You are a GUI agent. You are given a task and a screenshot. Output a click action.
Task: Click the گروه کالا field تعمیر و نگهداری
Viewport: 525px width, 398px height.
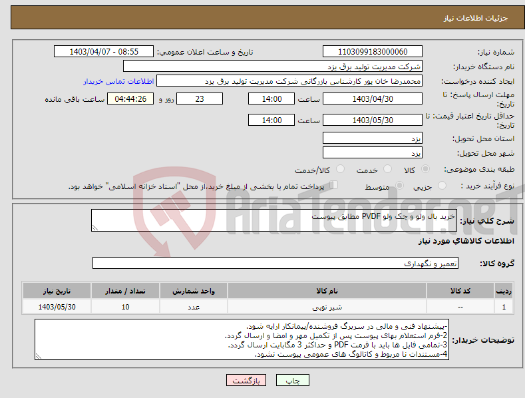[275, 263]
